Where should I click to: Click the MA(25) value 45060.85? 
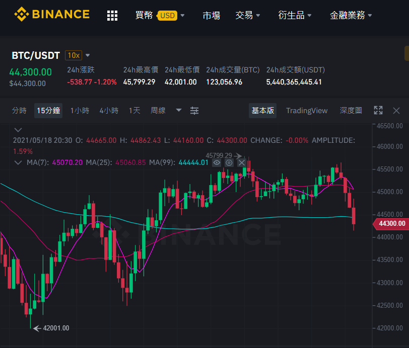coord(130,162)
